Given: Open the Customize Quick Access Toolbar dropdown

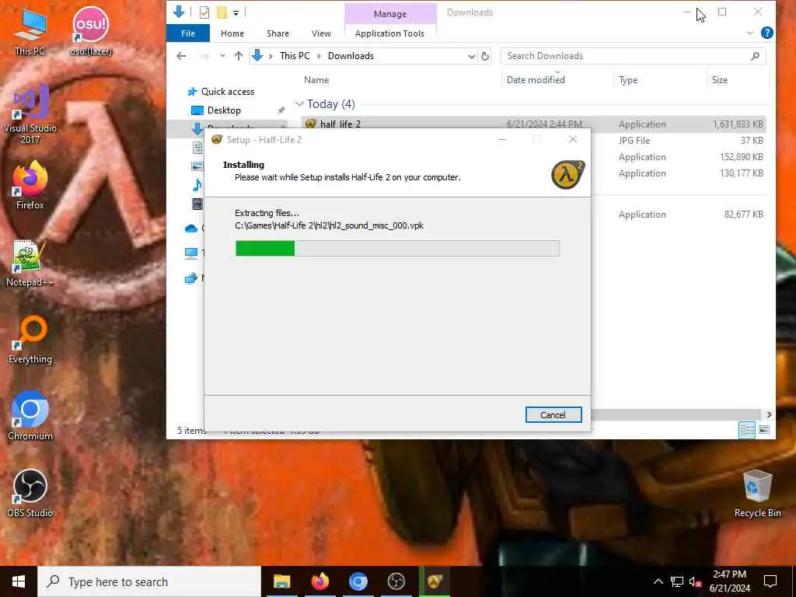Looking at the screenshot, I should coord(236,13).
